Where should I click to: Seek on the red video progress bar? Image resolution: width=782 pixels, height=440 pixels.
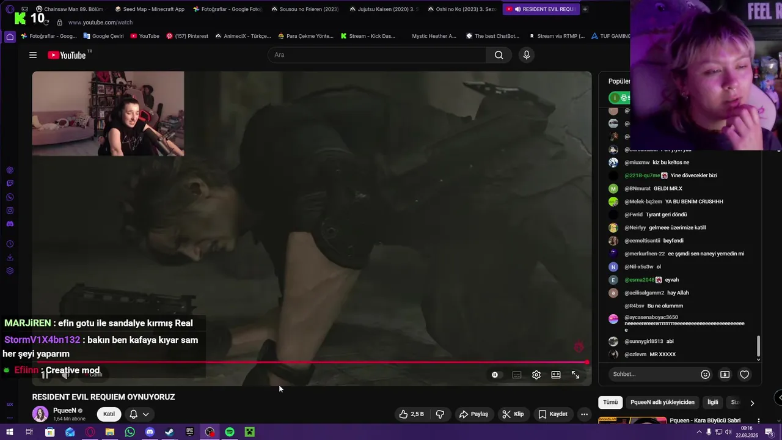click(x=312, y=362)
